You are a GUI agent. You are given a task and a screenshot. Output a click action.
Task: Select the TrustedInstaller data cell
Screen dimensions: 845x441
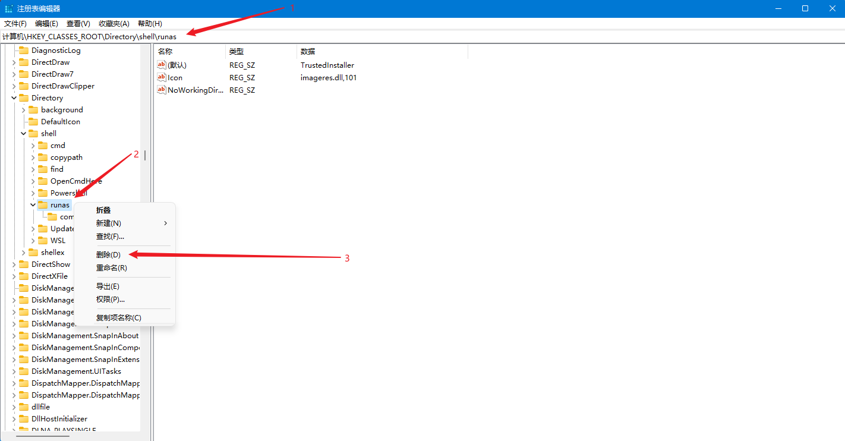pyautogui.click(x=327, y=65)
